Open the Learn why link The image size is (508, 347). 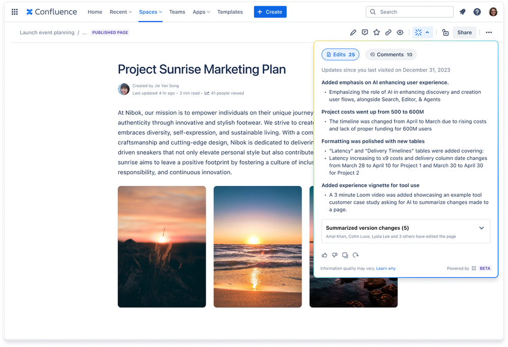click(x=386, y=269)
